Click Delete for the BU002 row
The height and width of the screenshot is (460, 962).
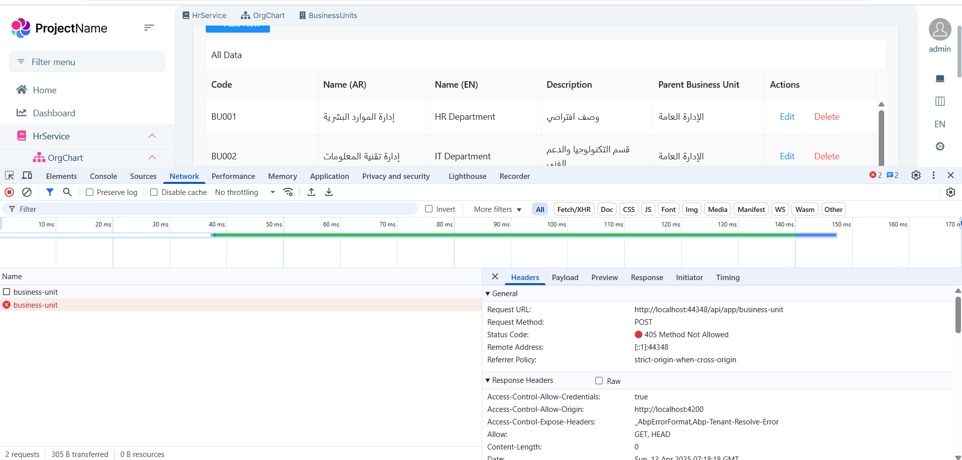coord(827,156)
